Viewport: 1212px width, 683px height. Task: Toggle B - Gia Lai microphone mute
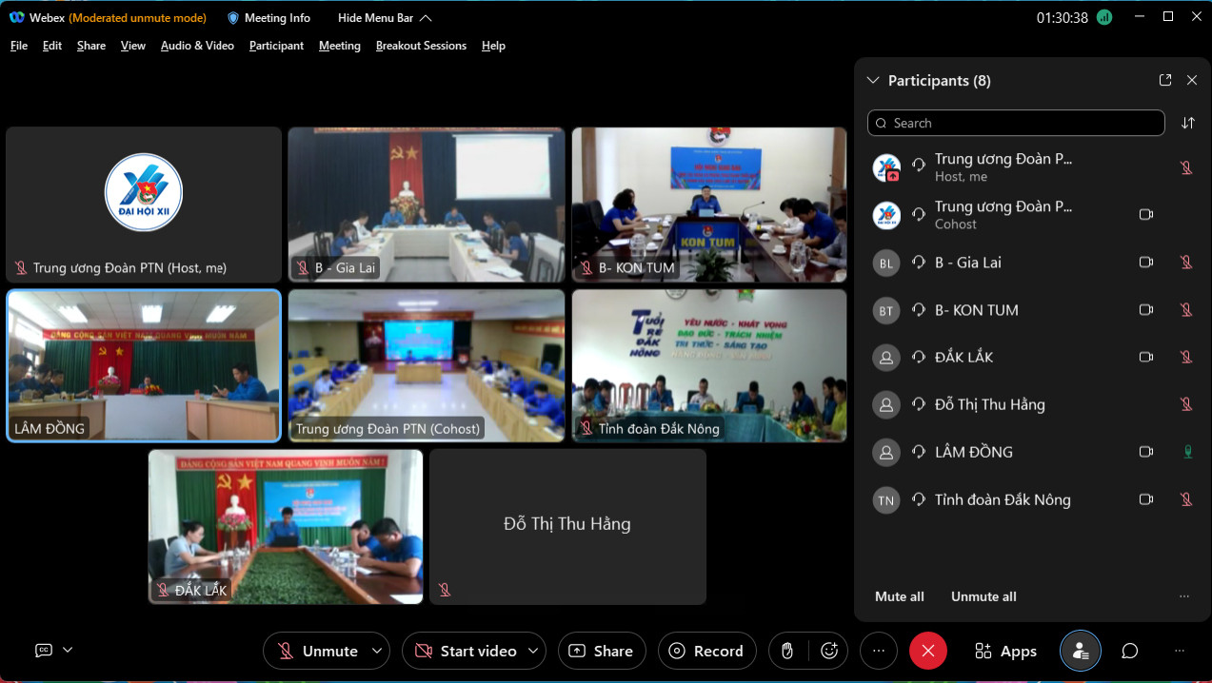pos(1186,263)
